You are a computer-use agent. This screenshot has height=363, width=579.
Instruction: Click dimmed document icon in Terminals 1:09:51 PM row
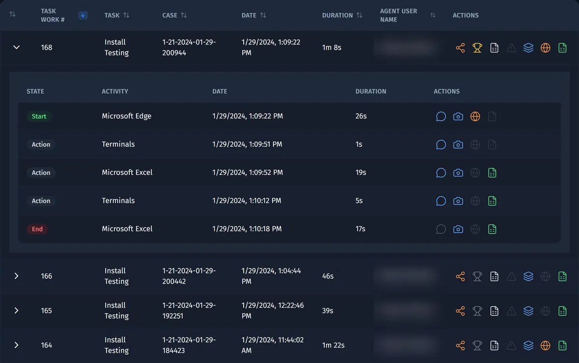click(x=492, y=145)
